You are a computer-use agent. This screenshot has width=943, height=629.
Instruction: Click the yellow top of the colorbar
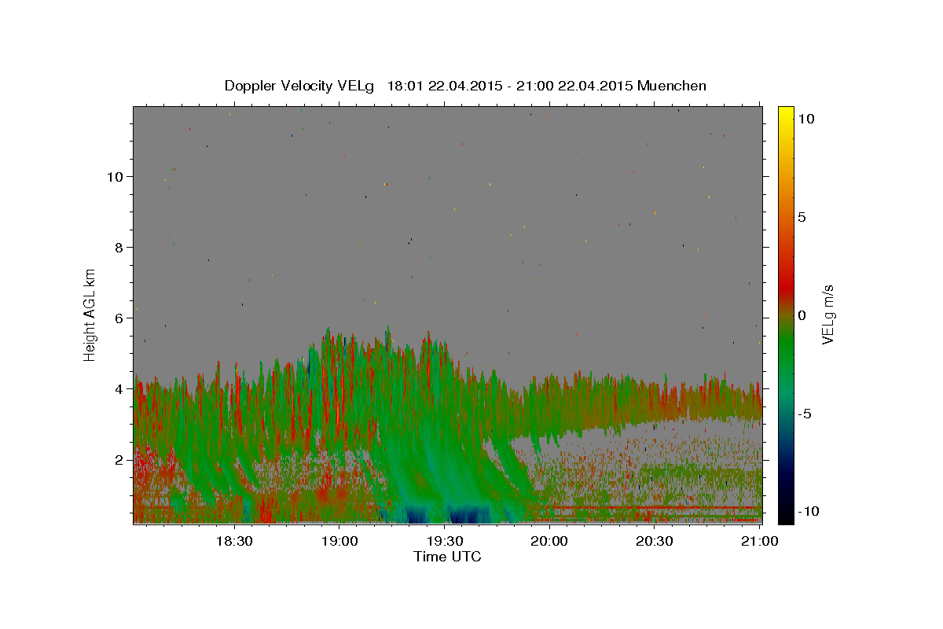click(785, 114)
